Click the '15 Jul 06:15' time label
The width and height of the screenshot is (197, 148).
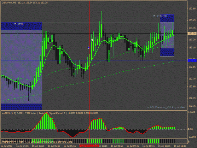(54, 146)
